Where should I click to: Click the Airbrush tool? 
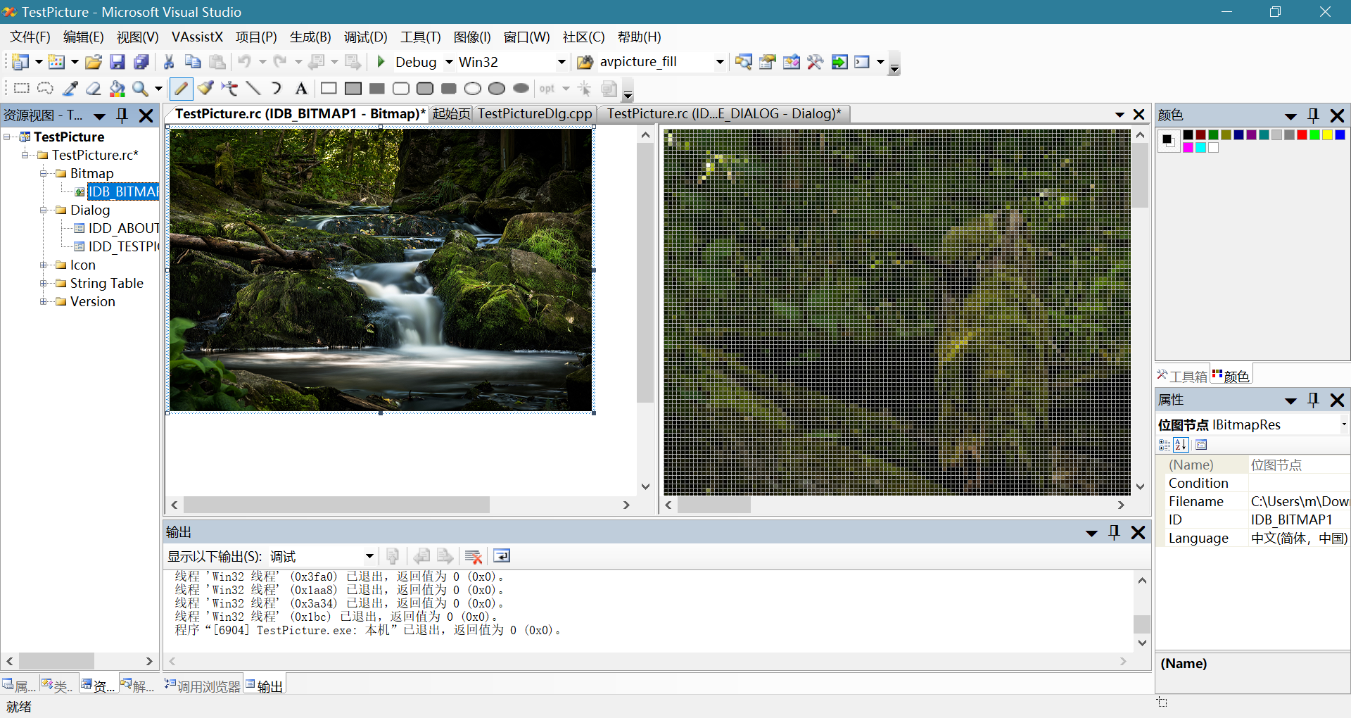click(x=229, y=89)
